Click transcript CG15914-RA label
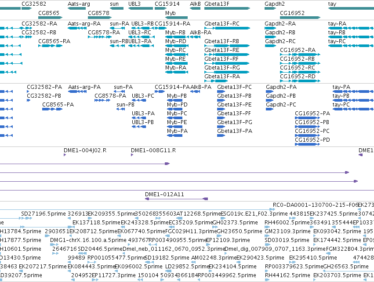 [172, 24]
